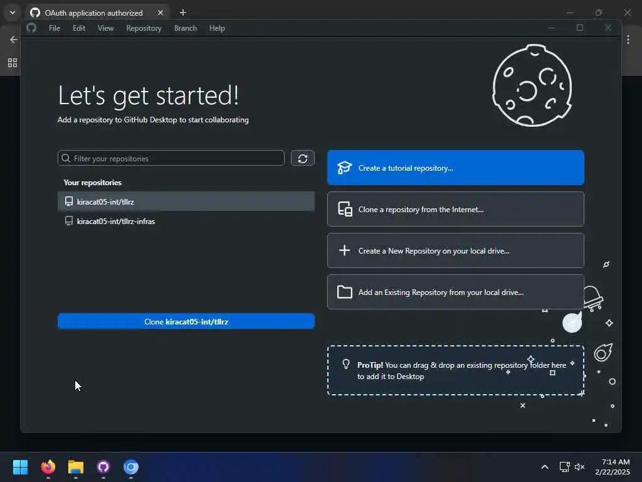Open the browser three-dot menu
The height and width of the screenshot is (482, 642).
click(x=628, y=40)
